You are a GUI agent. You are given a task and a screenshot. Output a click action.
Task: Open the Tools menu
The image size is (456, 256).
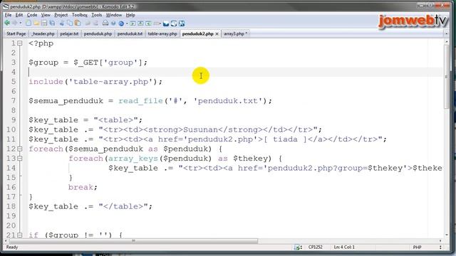(x=97, y=15)
